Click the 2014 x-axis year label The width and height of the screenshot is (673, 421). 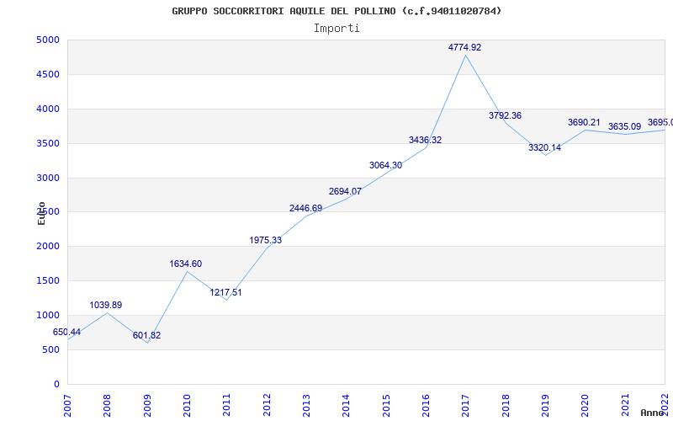point(347,406)
